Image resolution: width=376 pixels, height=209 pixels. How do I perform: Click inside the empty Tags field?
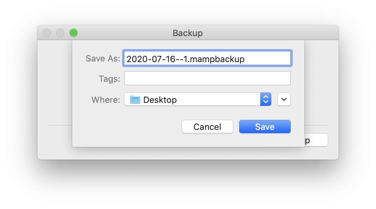coord(207,78)
